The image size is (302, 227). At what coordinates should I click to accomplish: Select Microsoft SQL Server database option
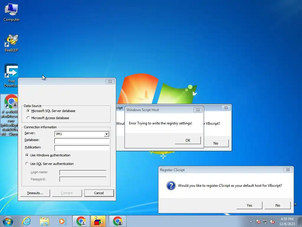51,111
